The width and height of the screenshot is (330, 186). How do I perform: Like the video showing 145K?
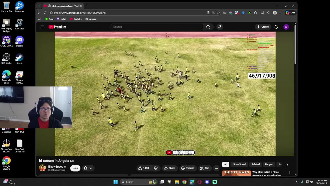tap(144, 168)
